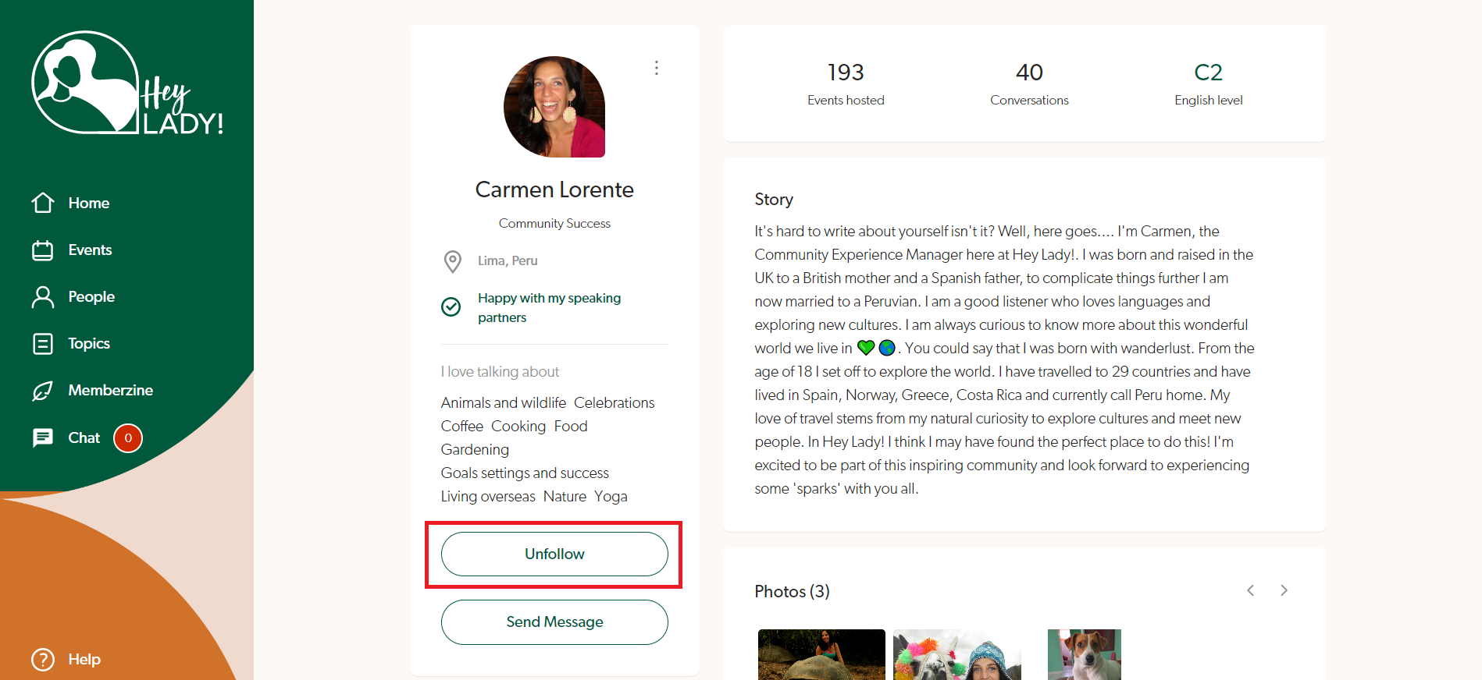Screen dimensions: 1482x680
Task: Send Message to Carmen
Action: tap(554, 622)
